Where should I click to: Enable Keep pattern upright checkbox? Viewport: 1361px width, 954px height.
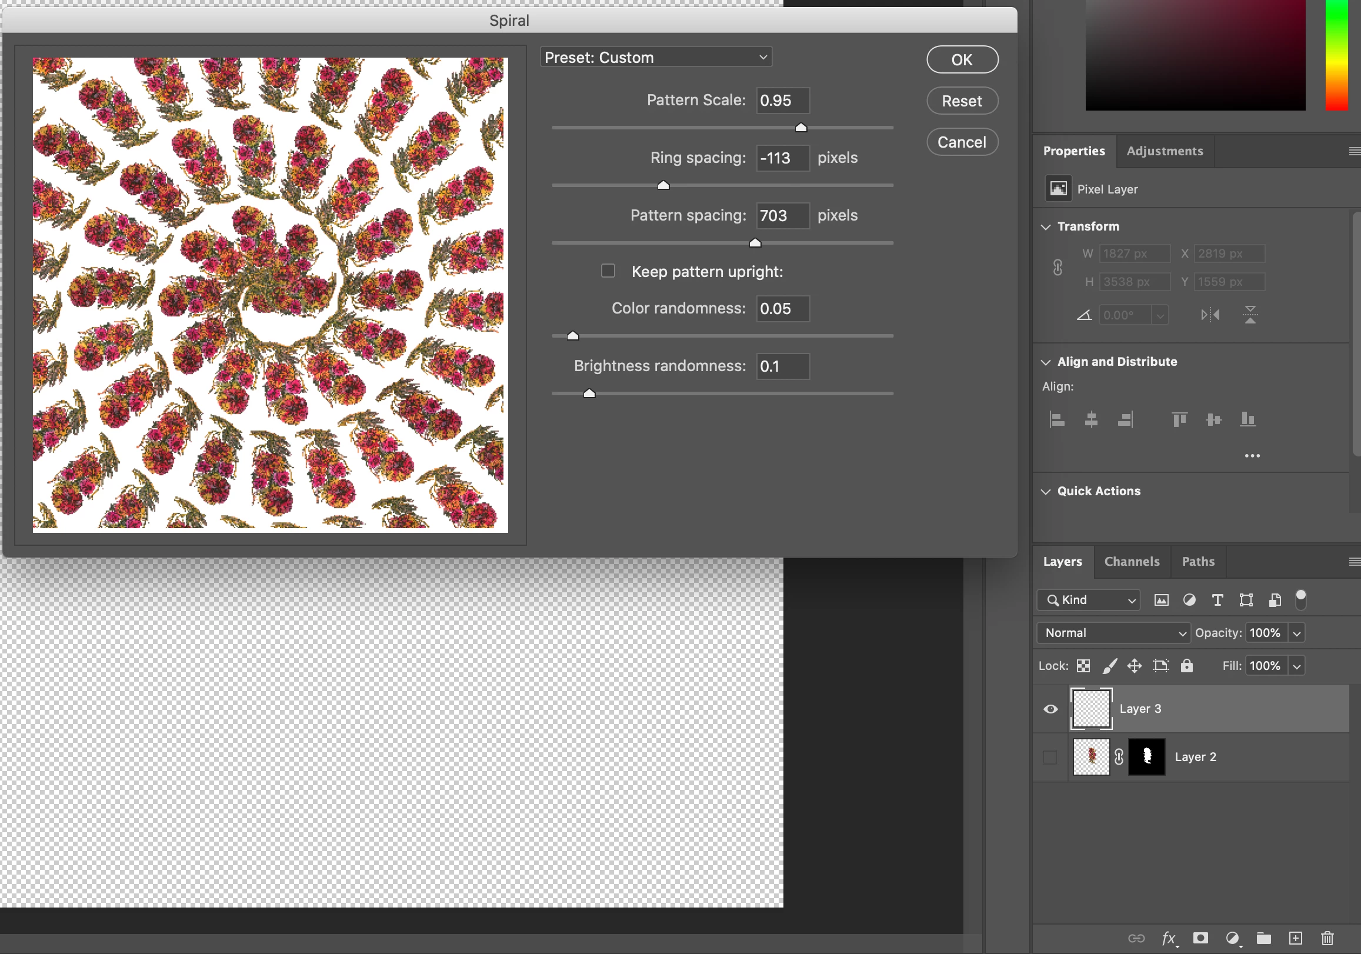tap(608, 271)
